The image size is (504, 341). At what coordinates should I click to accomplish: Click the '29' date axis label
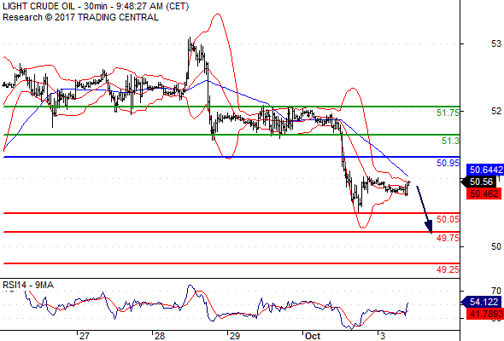[x=235, y=336]
